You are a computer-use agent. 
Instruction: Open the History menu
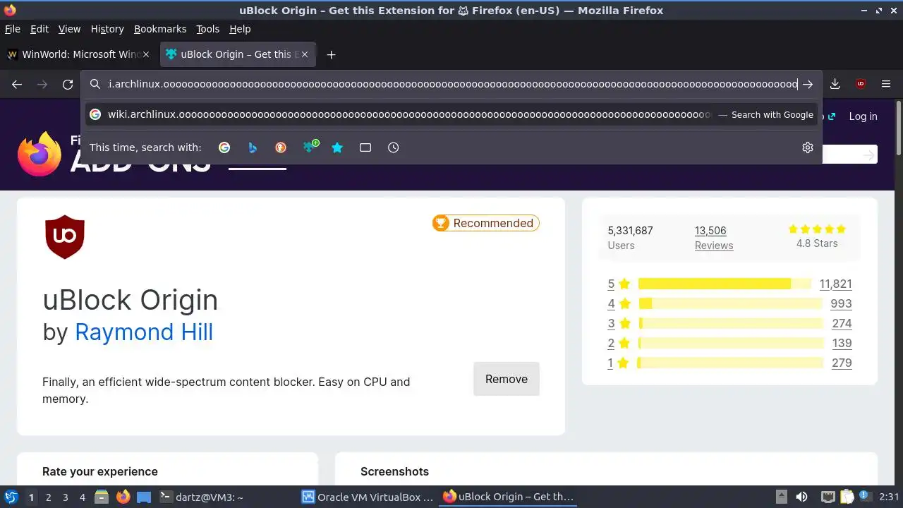(x=107, y=29)
